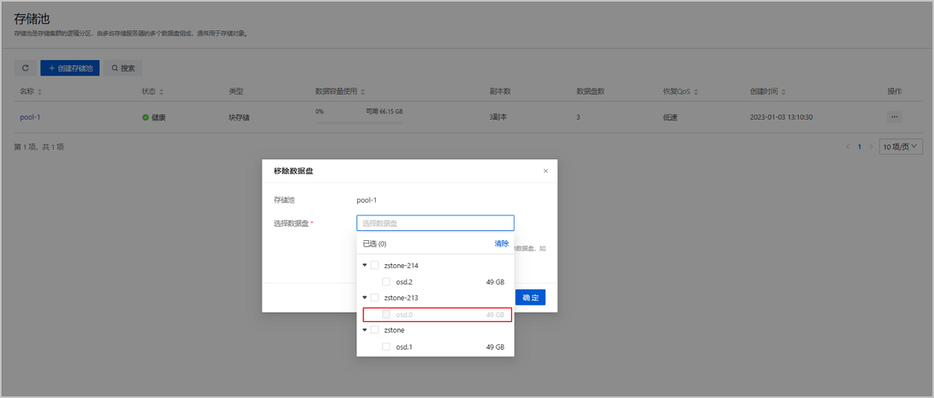Click the 块存储 type cell
This screenshot has height=398, width=934.
pyautogui.click(x=239, y=117)
